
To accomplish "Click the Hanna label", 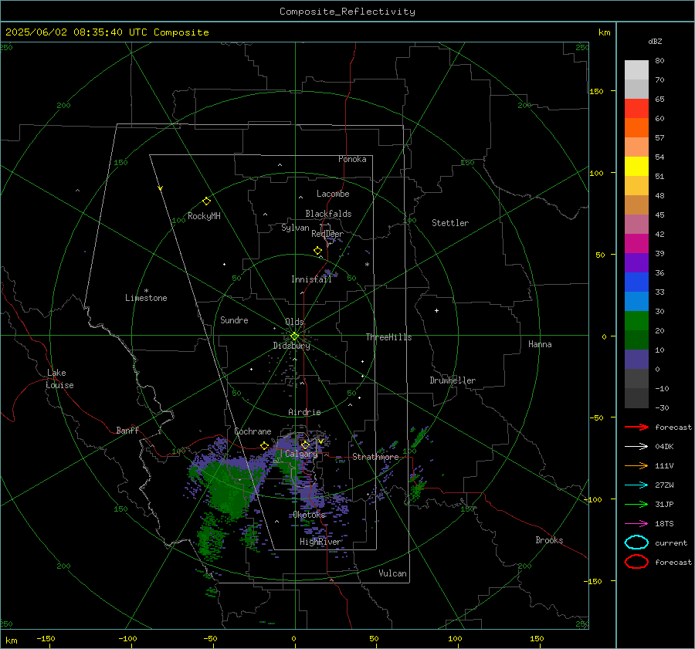I will click(x=540, y=344).
